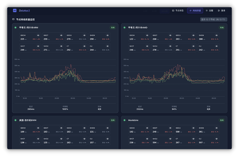The image size is (239, 156).
Task: Toggle SHCU eye in 甲骨文-阿什本ARM card
Action: click(61, 46)
